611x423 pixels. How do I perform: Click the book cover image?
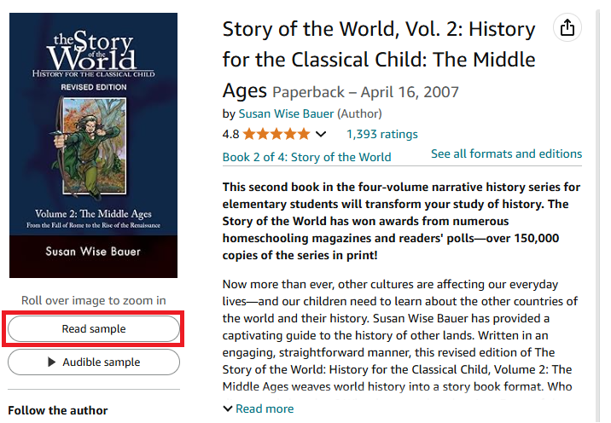[x=94, y=145]
